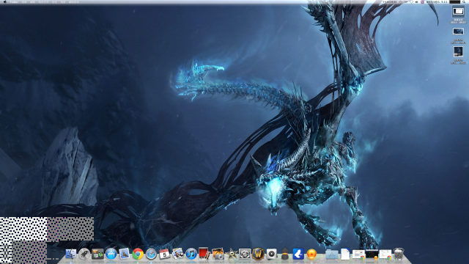The image size is (469, 264).
Task: Open the silver X utility Dock icon
Action: [x=245, y=254]
